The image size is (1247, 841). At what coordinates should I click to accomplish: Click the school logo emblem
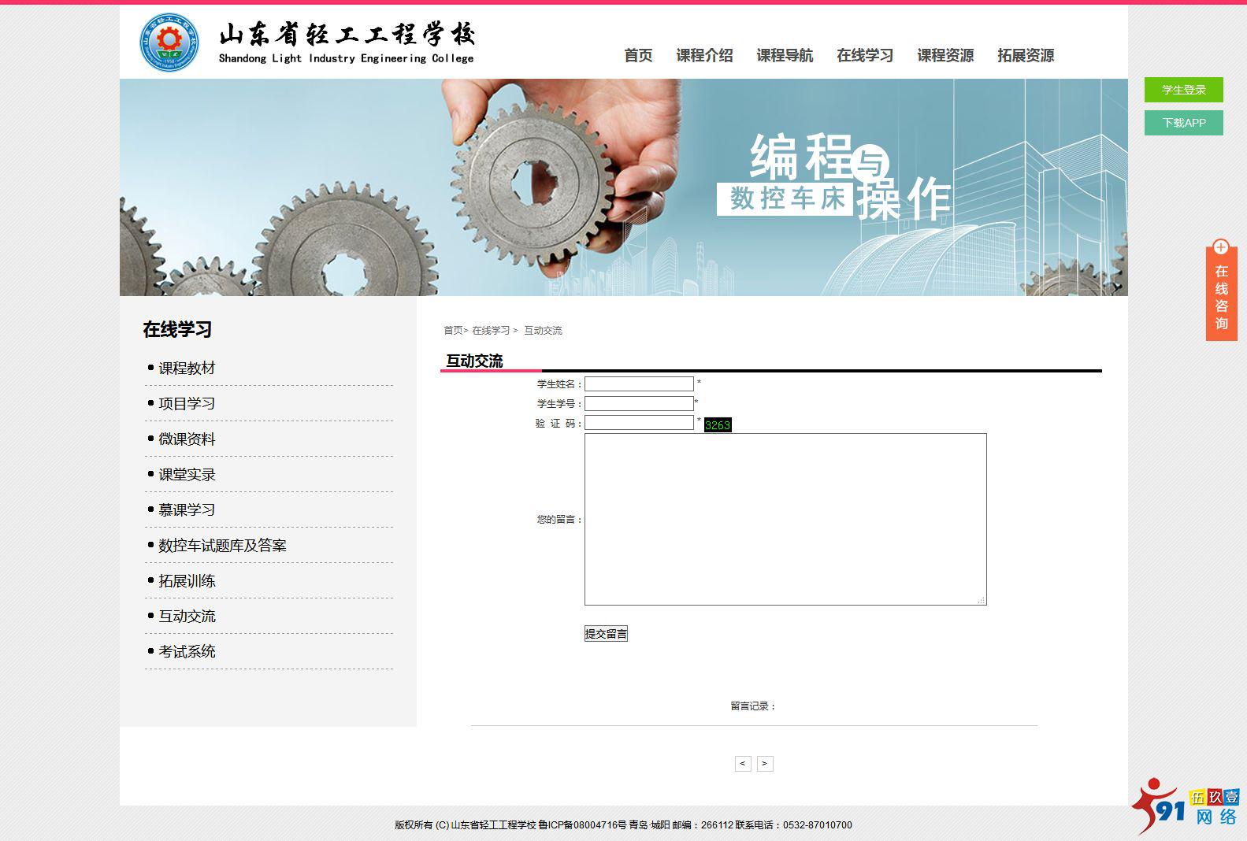point(169,43)
